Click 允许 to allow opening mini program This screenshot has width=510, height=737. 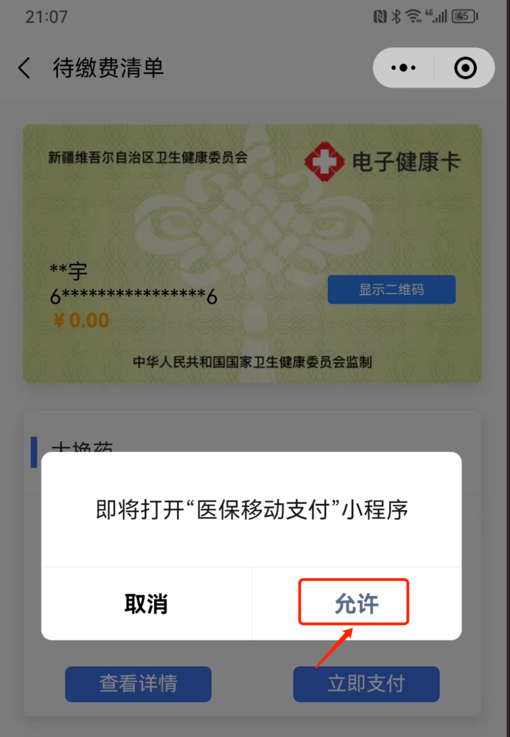click(357, 604)
